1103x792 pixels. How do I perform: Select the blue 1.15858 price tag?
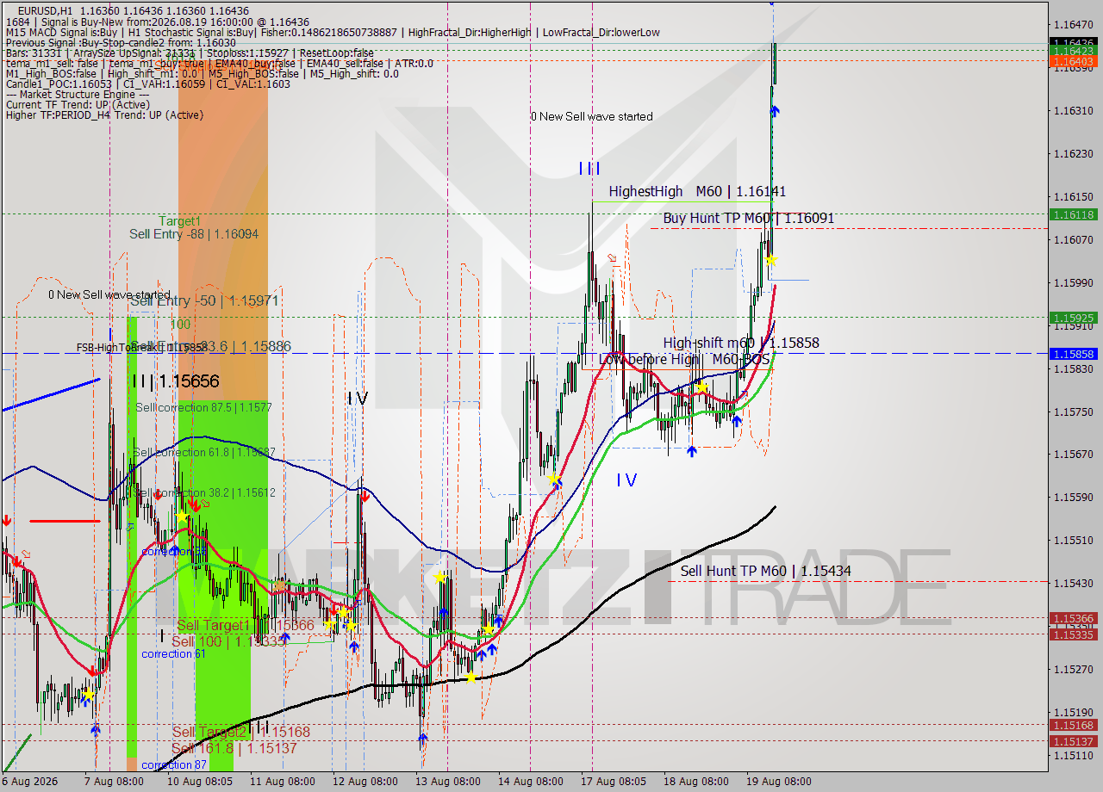pyautogui.click(x=1072, y=354)
